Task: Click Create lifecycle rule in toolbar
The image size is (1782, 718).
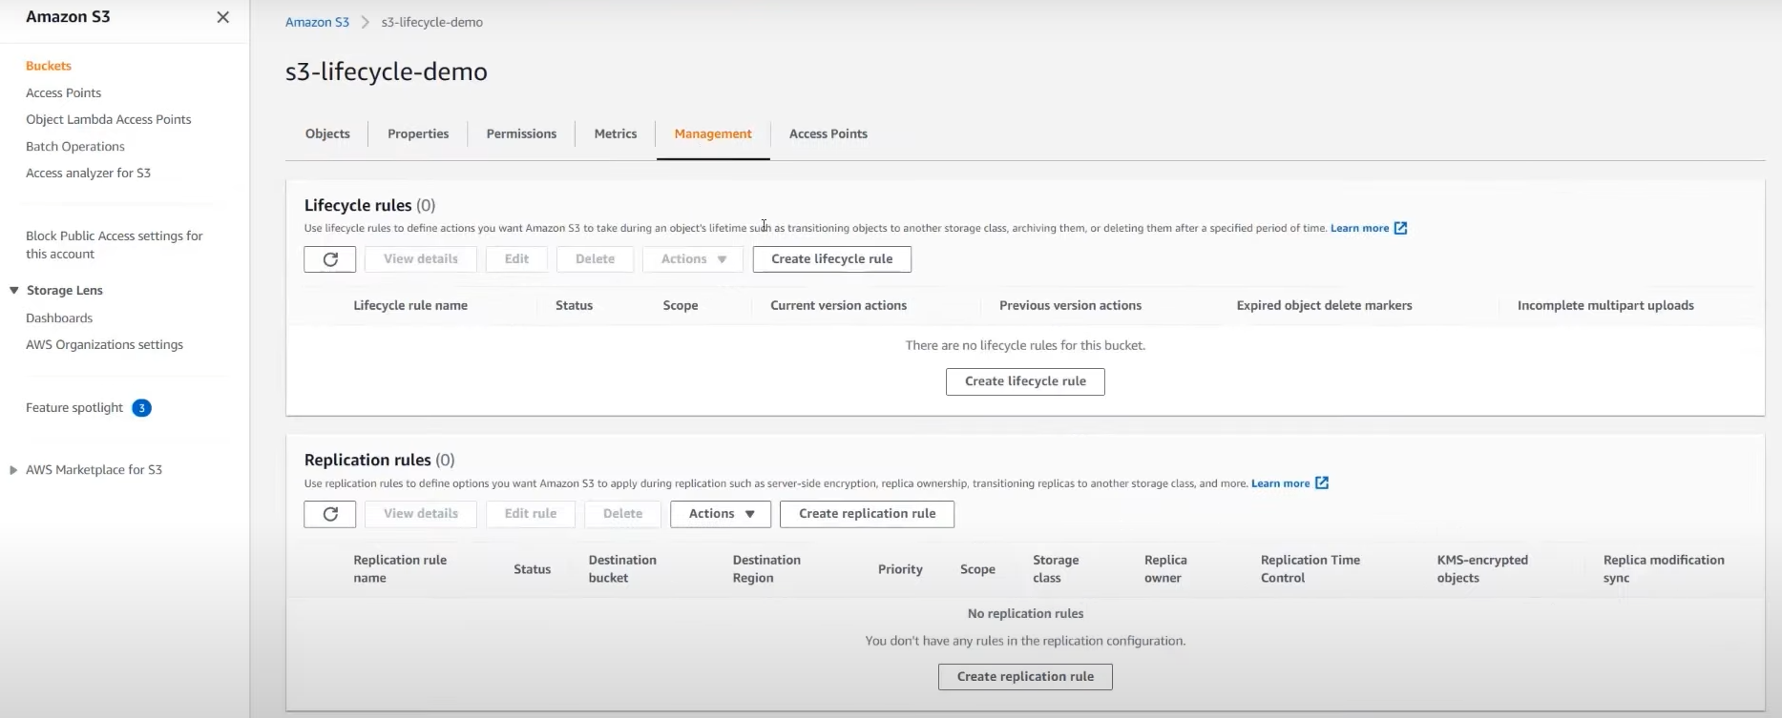Action: [x=832, y=259]
